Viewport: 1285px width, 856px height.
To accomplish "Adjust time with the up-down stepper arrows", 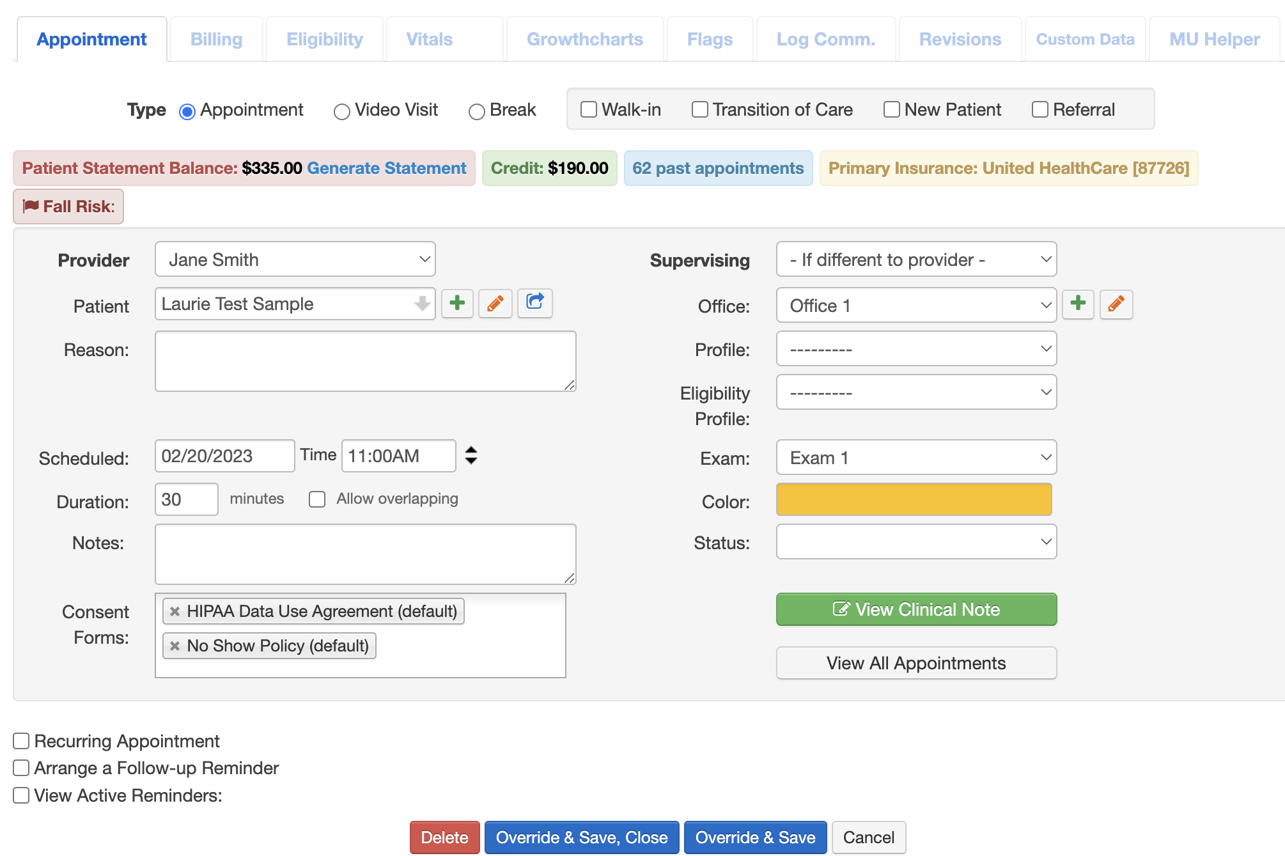I will [x=471, y=455].
